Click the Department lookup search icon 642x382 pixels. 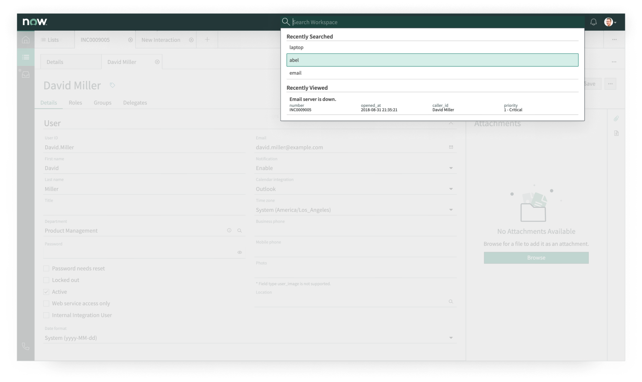240,230
